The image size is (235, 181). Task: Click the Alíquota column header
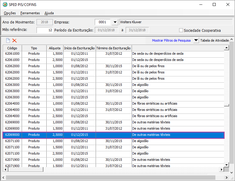[55, 48]
